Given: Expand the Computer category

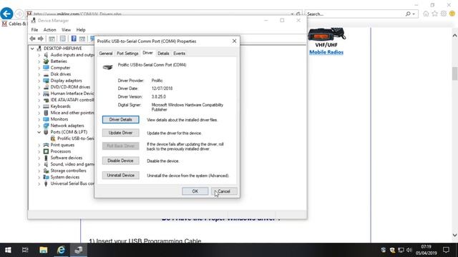Looking at the screenshot, I should [x=39, y=68].
